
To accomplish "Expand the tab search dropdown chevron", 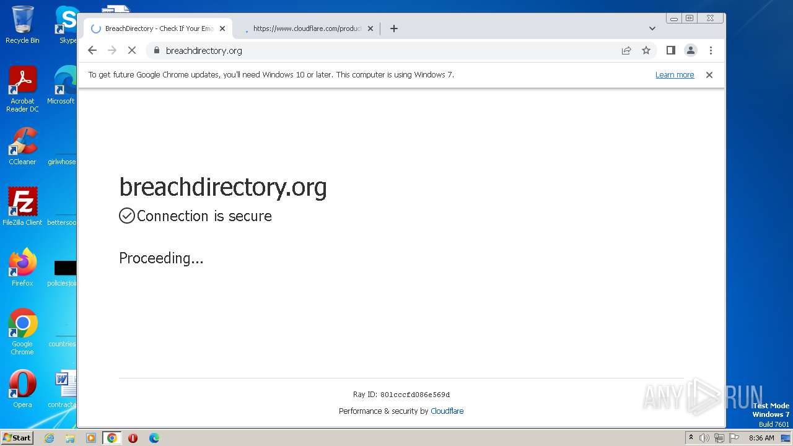I will click(x=652, y=28).
